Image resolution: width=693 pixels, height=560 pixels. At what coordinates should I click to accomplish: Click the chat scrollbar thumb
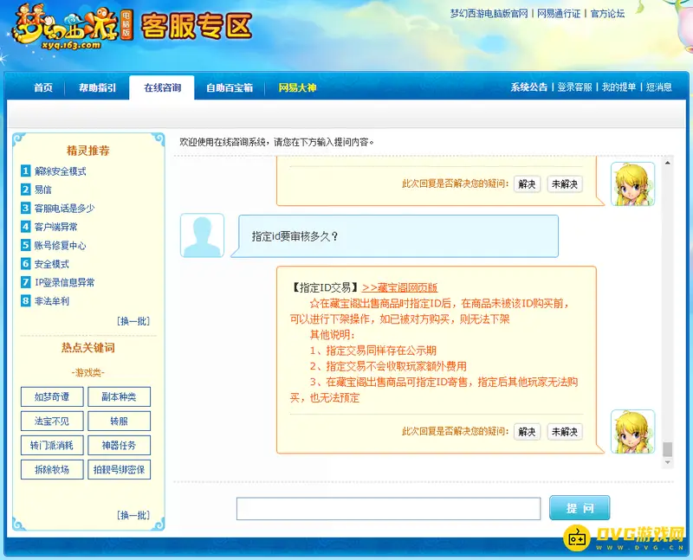[x=667, y=449]
